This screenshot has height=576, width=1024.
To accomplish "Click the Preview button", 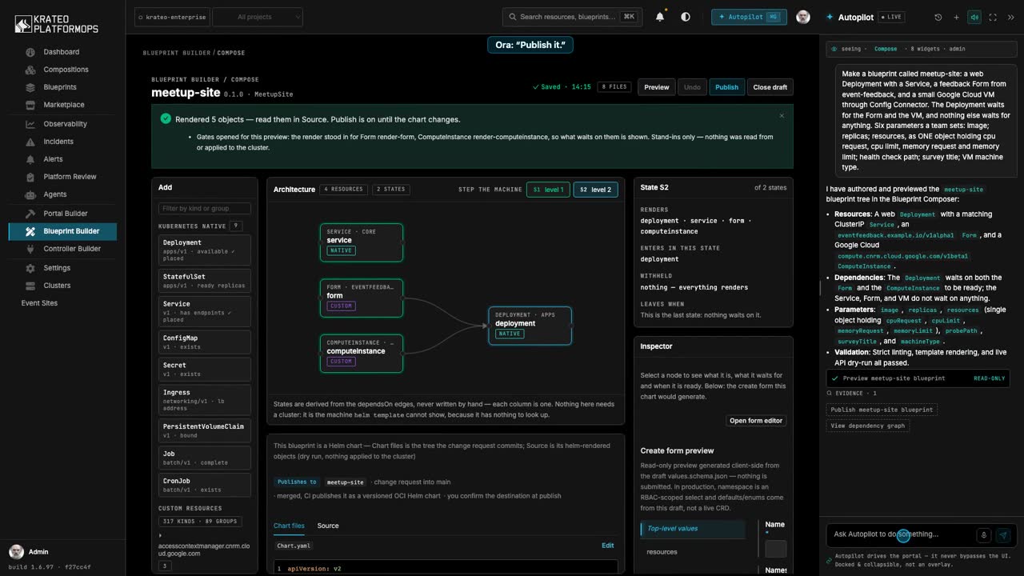I will (657, 87).
